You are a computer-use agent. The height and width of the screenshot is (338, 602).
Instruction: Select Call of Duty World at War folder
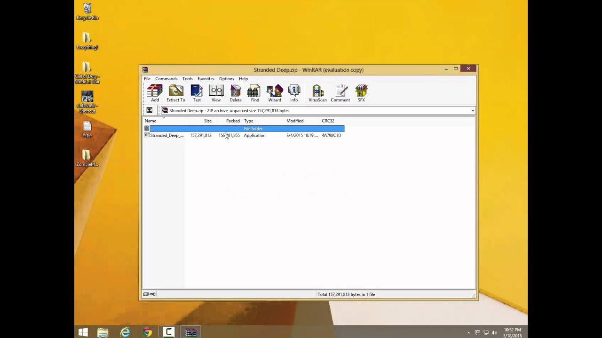click(x=87, y=73)
